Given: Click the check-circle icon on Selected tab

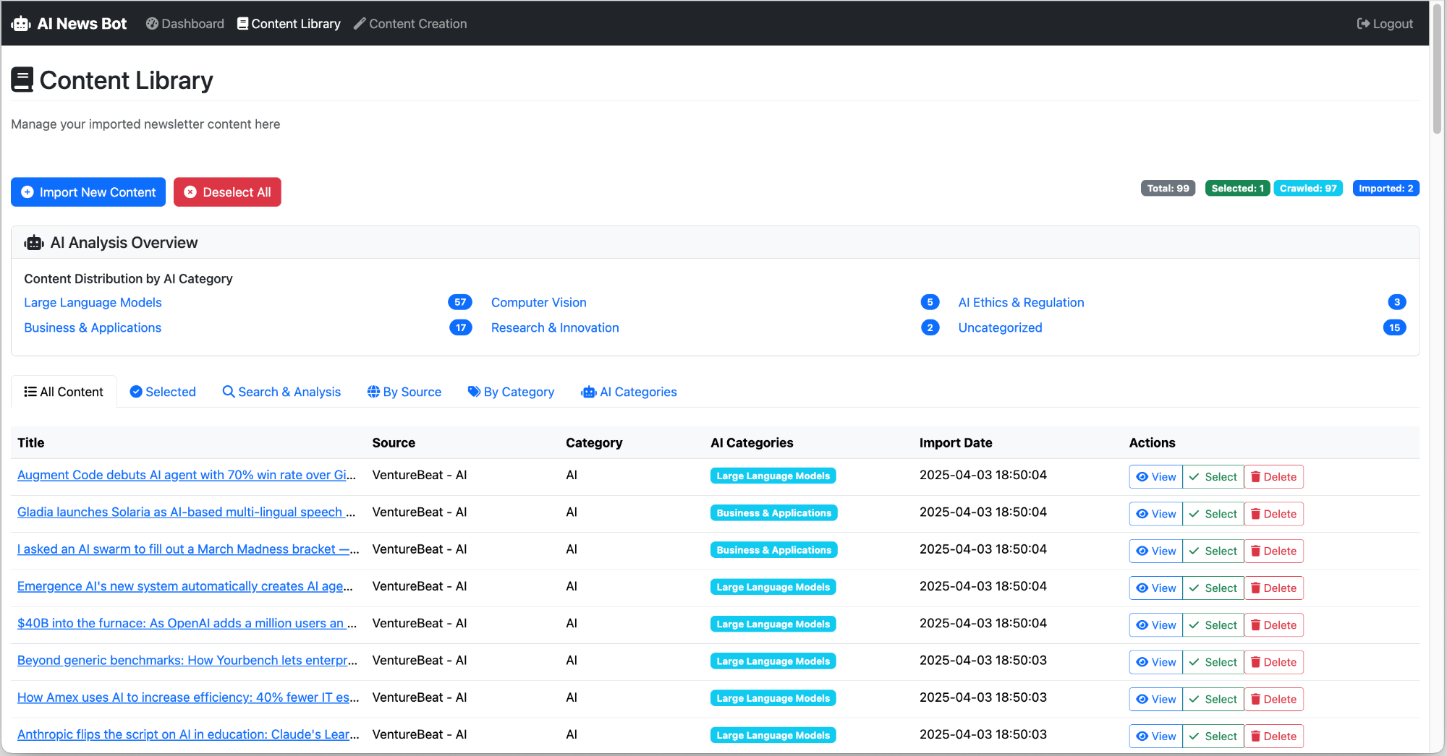Looking at the screenshot, I should click(136, 392).
